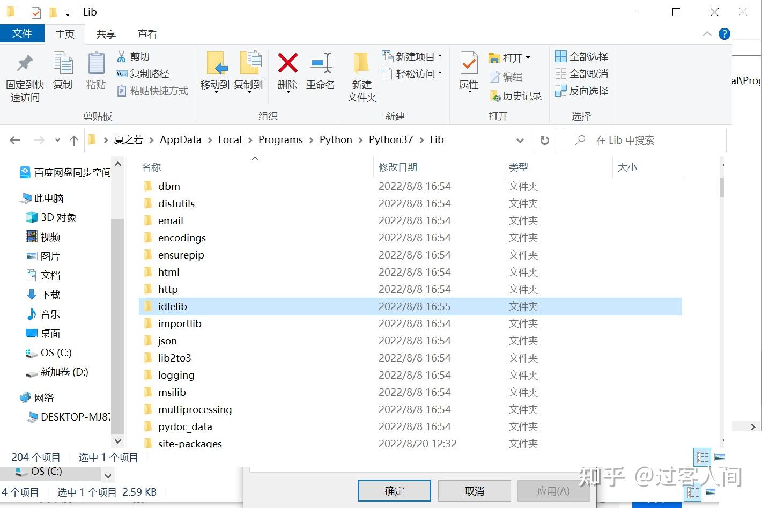Switch to large icons view via status bar toggle

[x=720, y=457]
